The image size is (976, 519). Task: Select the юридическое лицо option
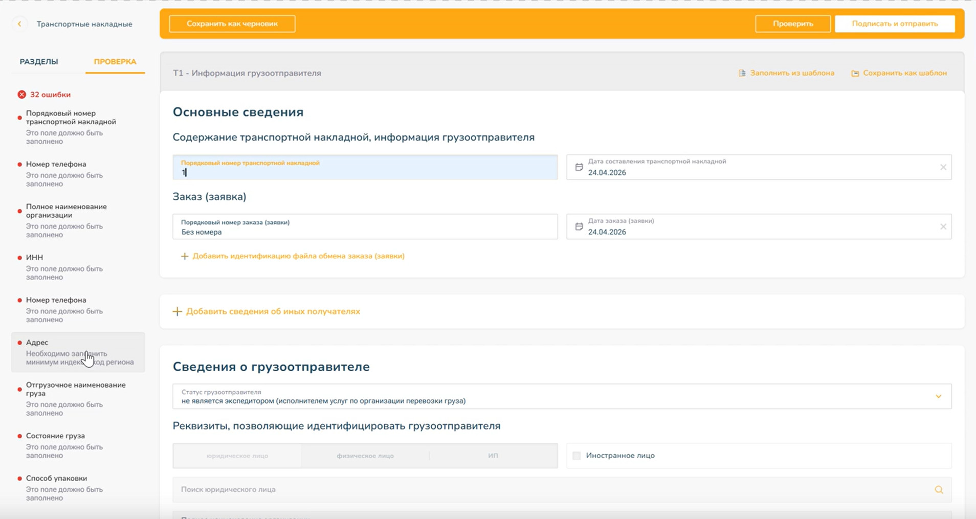[237, 456]
